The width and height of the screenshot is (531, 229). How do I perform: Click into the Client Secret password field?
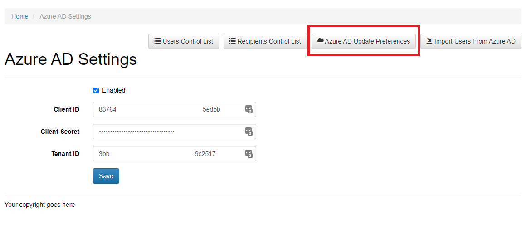pyautogui.click(x=168, y=132)
